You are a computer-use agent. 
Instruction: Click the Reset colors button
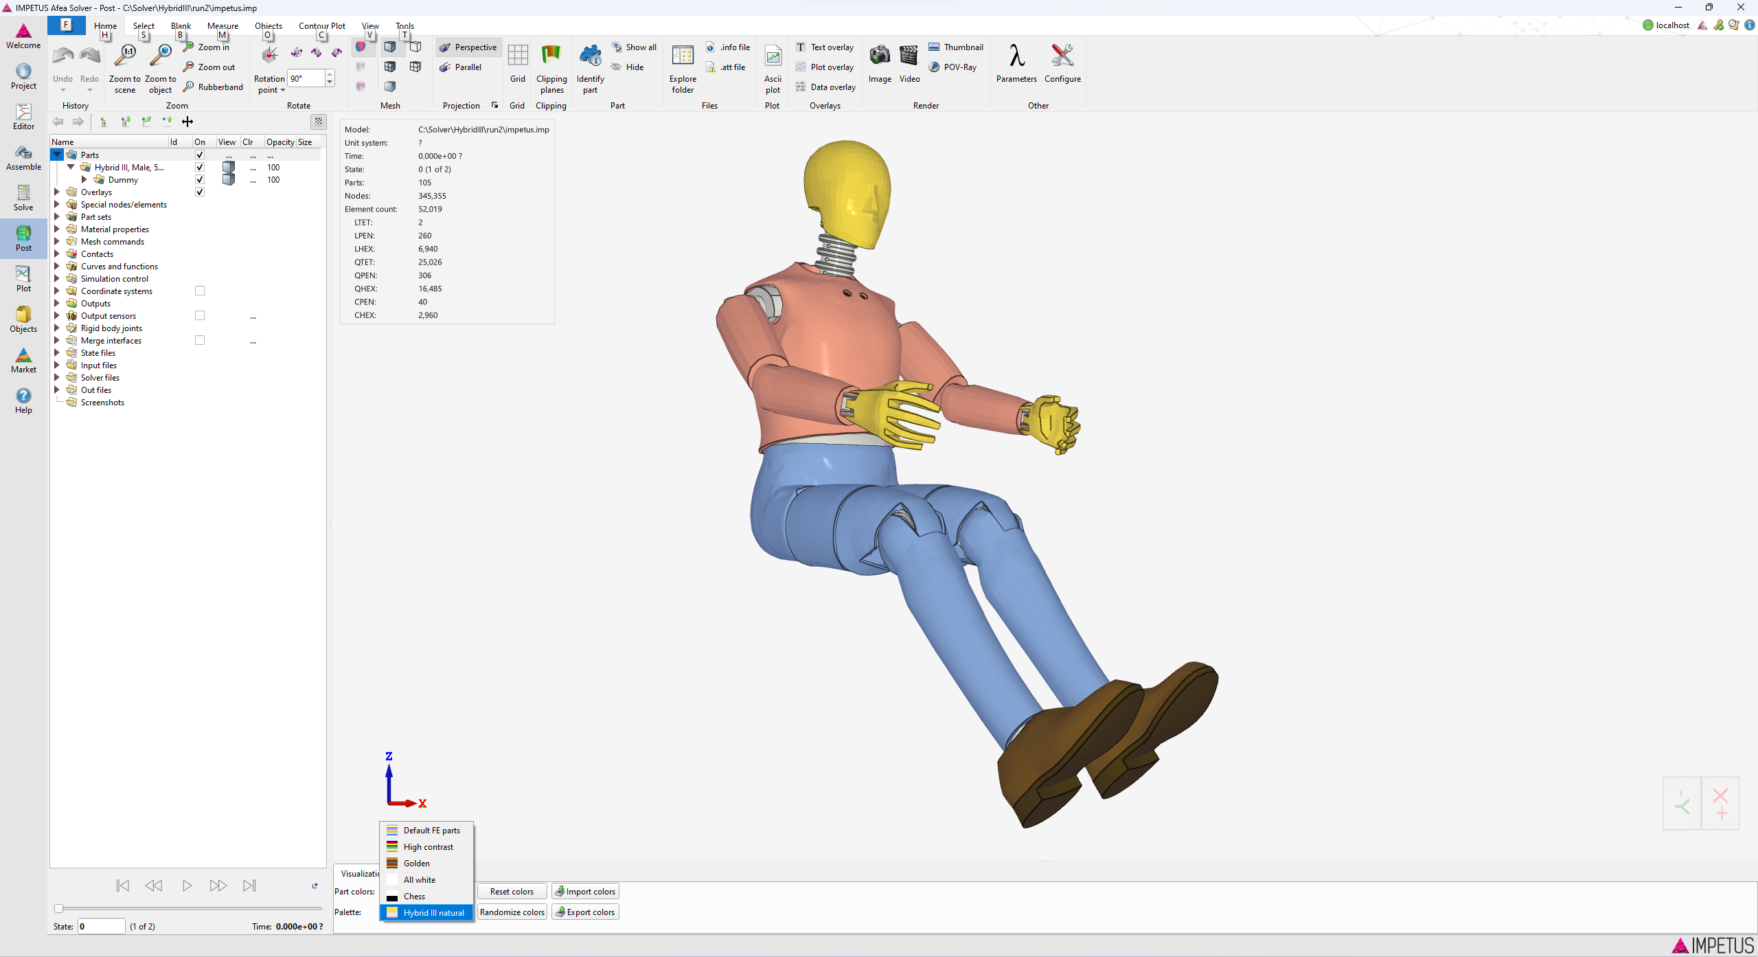coord(512,892)
